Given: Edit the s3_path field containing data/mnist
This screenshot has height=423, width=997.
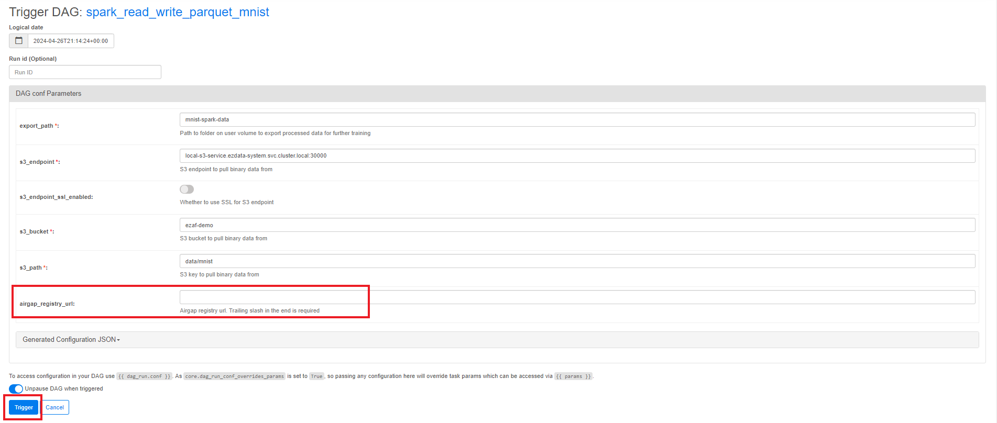Looking at the screenshot, I should [577, 261].
